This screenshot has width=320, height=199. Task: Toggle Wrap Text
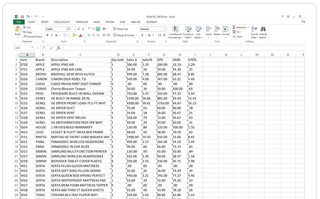[120, 29]
